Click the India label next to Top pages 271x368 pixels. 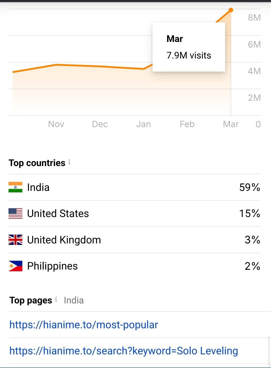pos(74,300)
